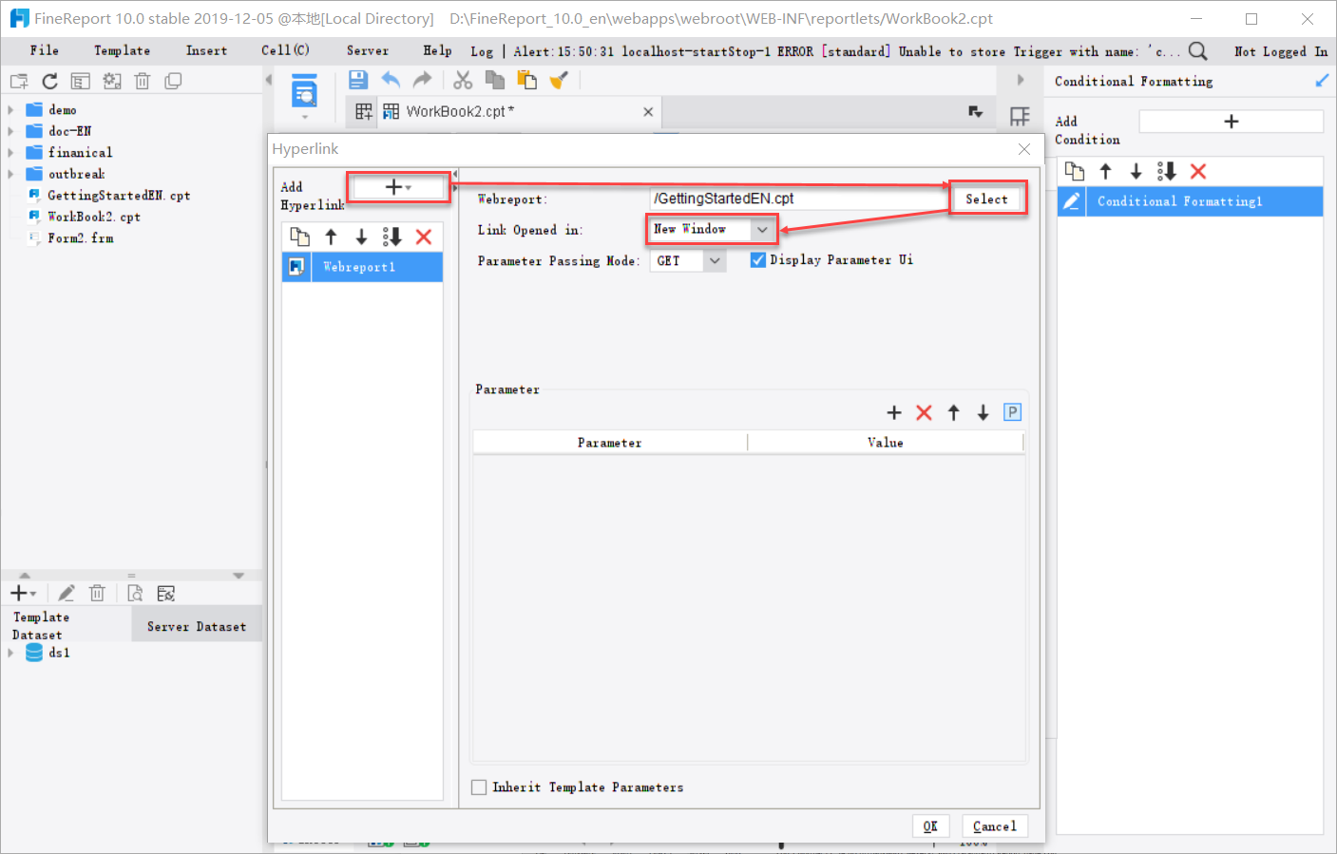
Task: Uncheck Display Parameter Ui
Action: pyautogui.click(x=756, y=259)
